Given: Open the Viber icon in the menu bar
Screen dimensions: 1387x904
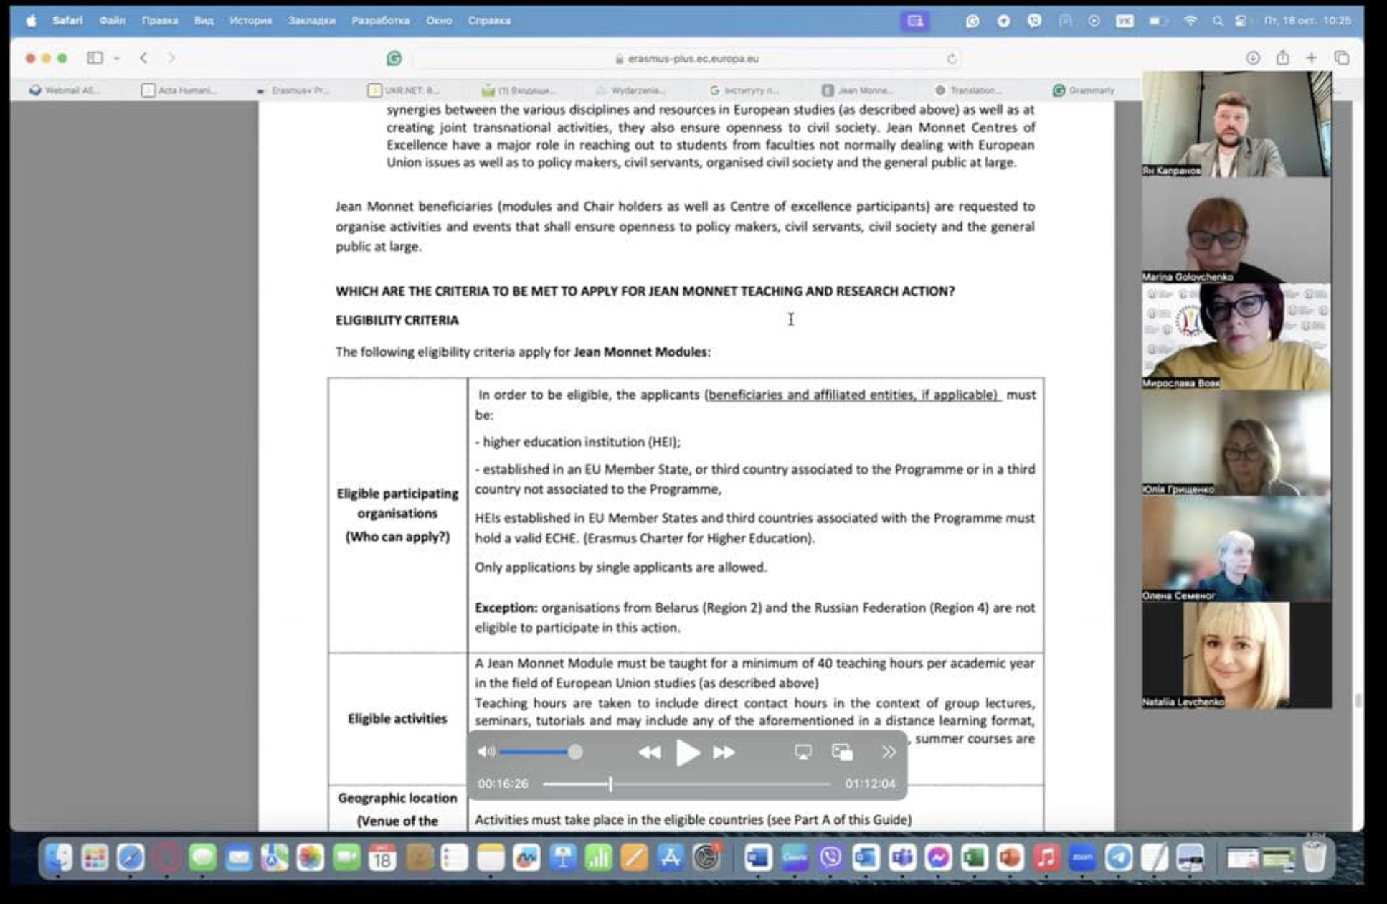Looking at the screenshot, I should (x=1034, y=21).
